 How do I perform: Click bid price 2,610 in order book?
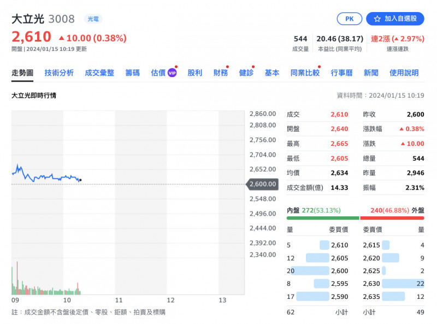pyautogui.click(x=339, y=245)
